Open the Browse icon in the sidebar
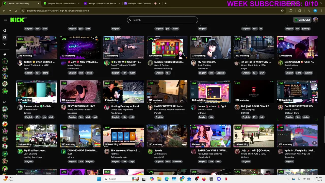The image size is (325, 183). click(5, 37)
